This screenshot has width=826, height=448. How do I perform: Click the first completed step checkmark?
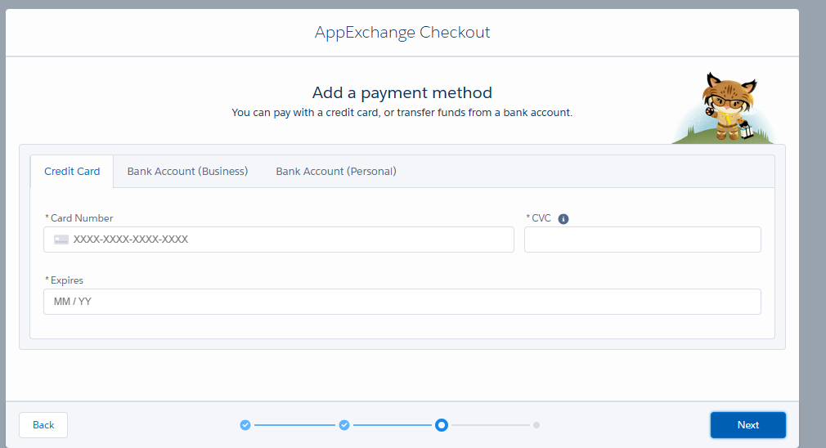coord(245,425)
